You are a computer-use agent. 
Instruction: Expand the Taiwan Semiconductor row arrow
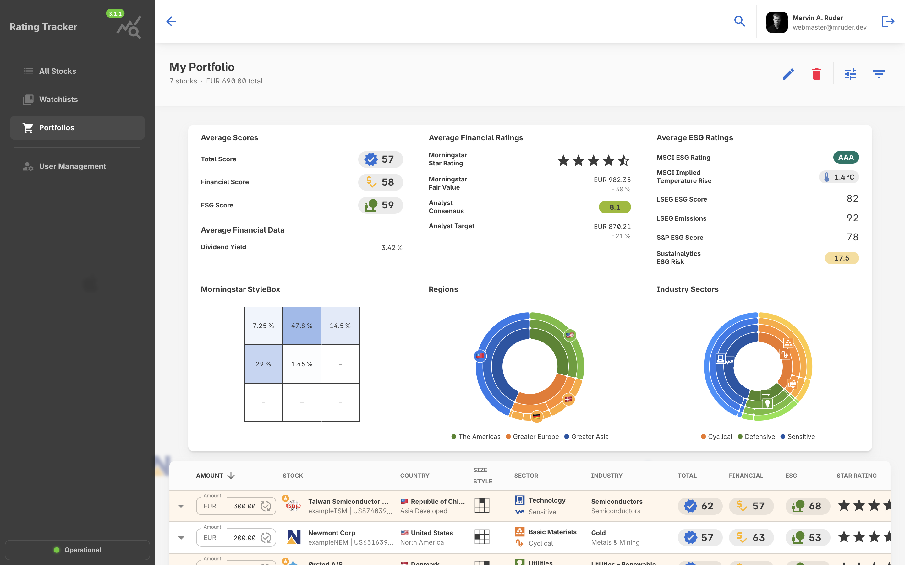click(x=181, y=506)
